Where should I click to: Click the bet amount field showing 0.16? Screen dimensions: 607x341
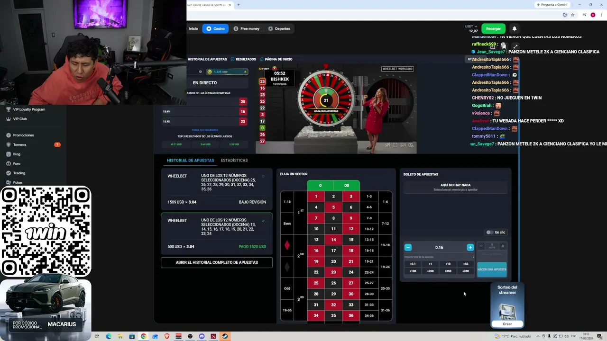point(439,247)
